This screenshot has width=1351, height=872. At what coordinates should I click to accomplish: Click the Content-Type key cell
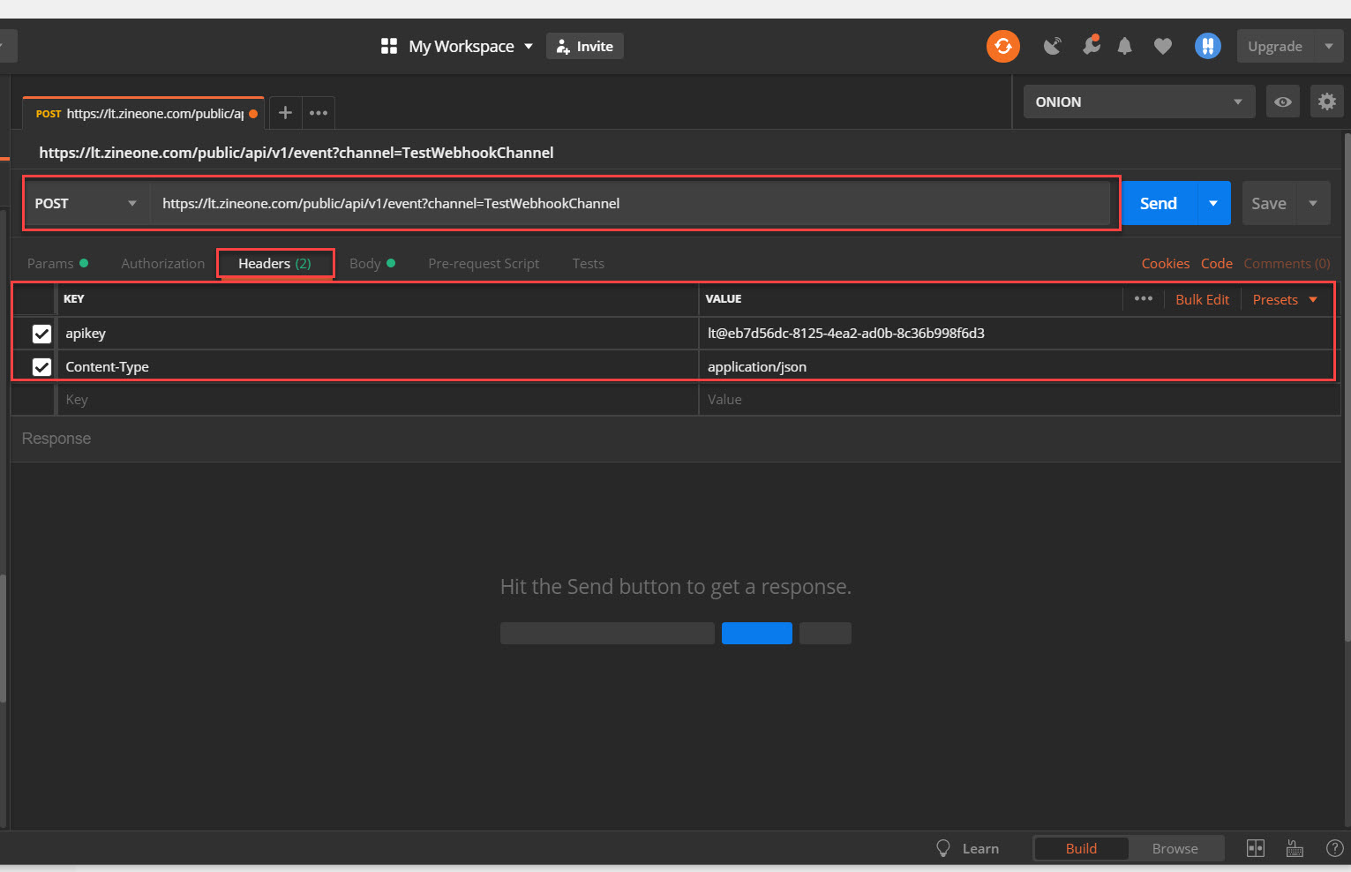tap(378, 367)
